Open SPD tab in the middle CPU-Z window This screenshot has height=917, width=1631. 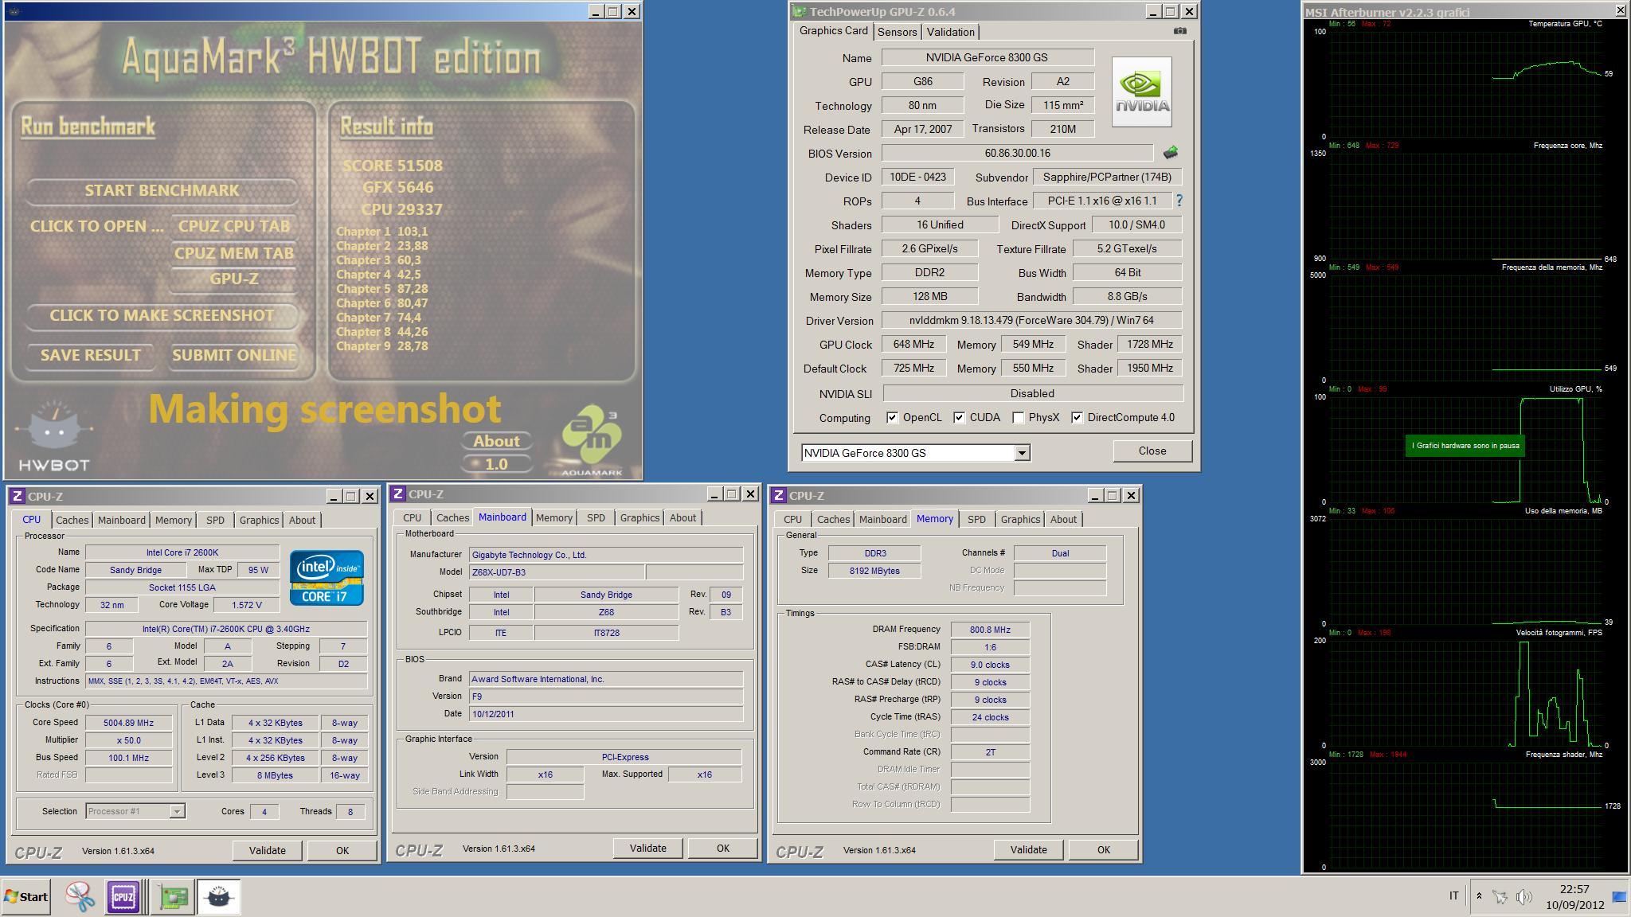point(596,517)
